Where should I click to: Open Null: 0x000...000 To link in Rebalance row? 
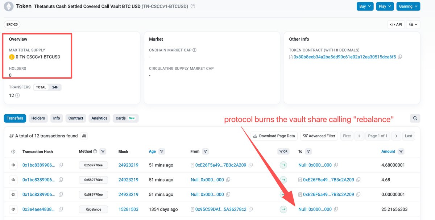(x=315, y=209)
